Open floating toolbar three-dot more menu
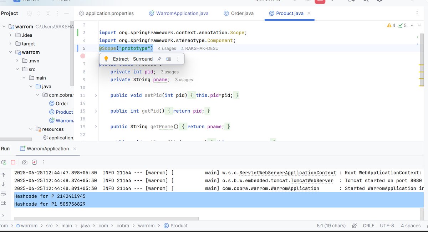428x232 pixels. click(178, 59)
